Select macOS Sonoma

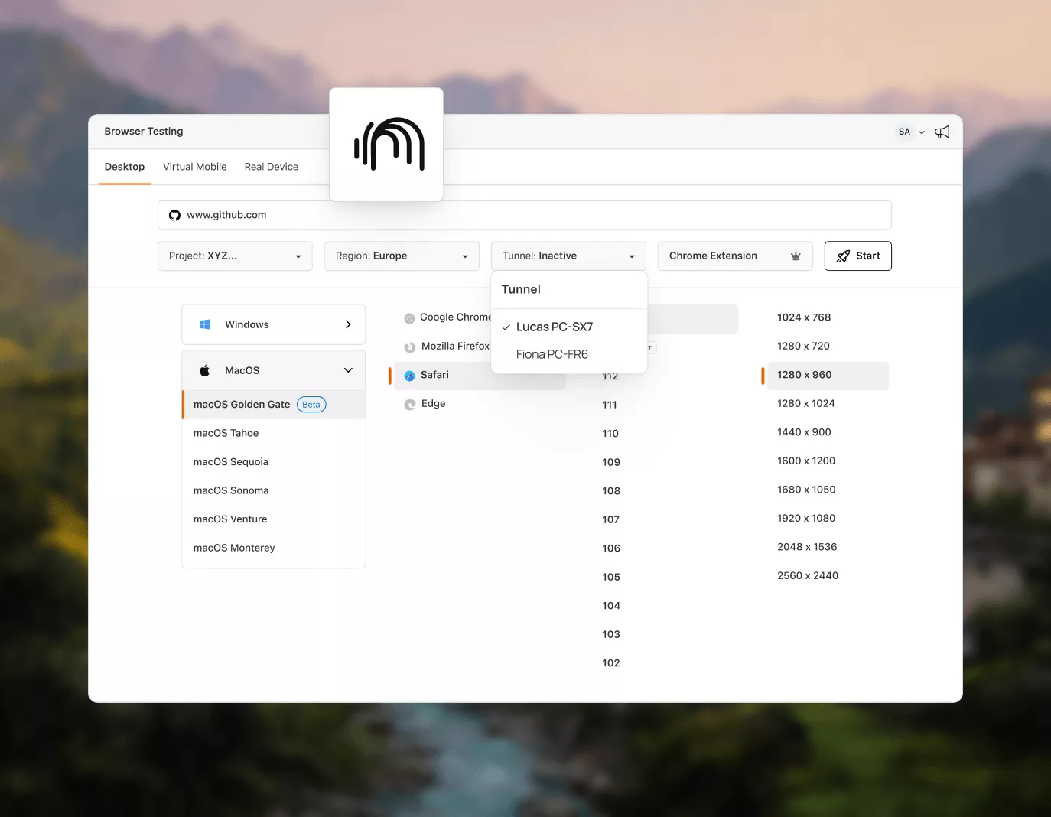click(231, 490)
